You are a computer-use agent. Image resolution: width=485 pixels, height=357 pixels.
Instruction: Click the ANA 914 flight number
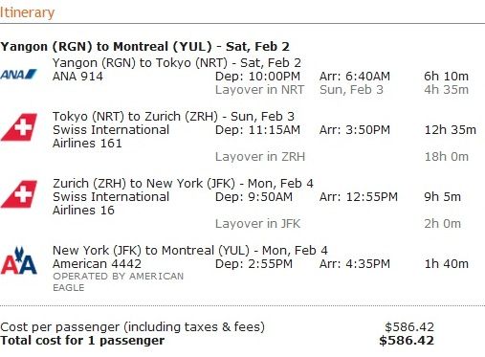tap(77, 77)
